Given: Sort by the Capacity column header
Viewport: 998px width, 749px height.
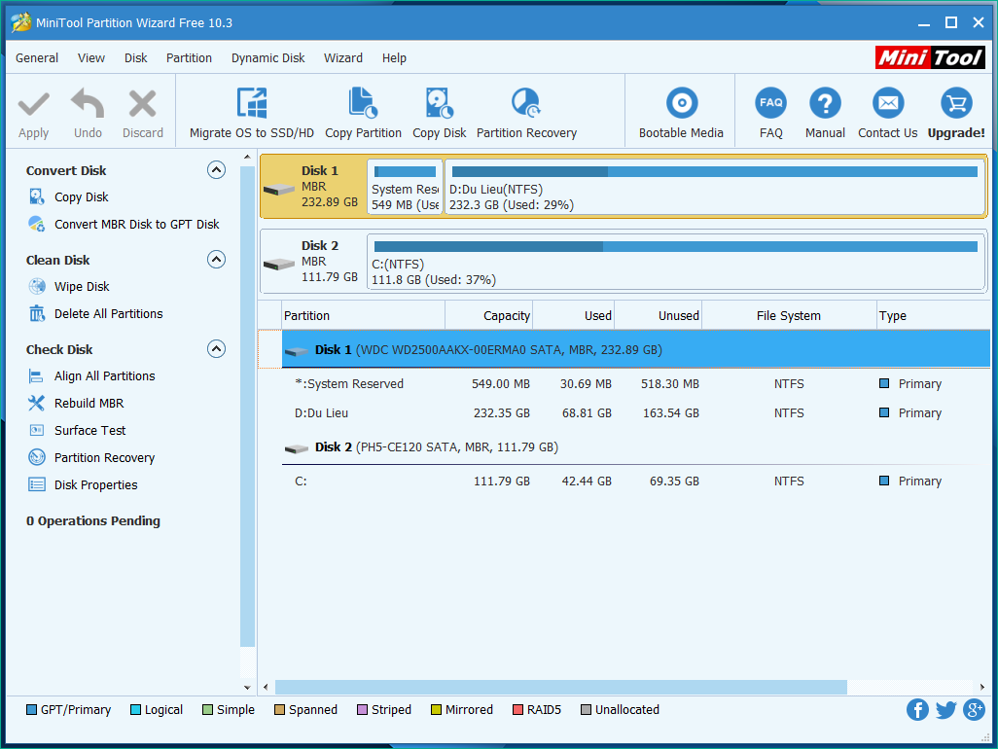Looking at the screenshot, I should point(489,315).
